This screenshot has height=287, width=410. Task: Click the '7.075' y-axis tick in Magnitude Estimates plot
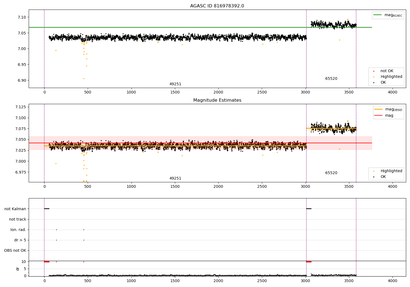[20, 129]
